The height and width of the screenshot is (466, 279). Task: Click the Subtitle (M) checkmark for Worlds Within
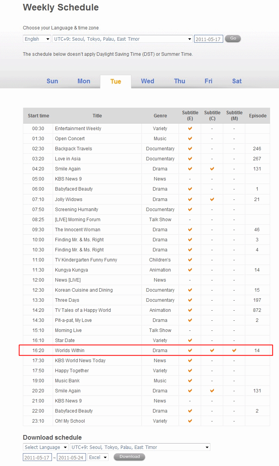[234, 350]
